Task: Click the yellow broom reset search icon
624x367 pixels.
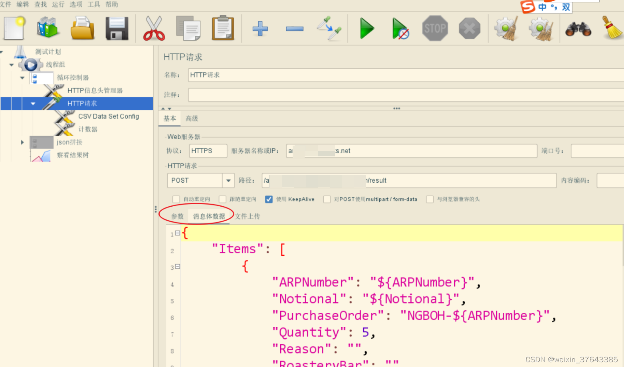Action: point(612,27)
